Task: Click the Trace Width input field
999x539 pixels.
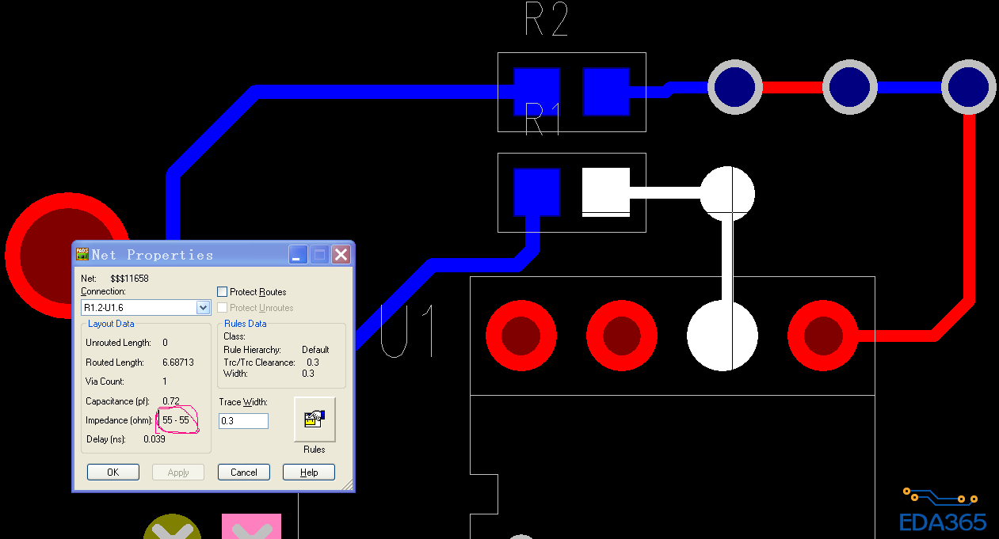Action: (243, 421)
